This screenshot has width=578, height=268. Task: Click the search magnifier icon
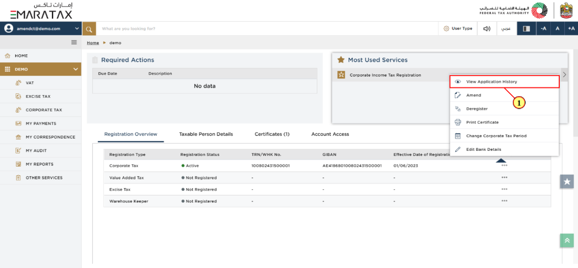(x=89, y=29)
